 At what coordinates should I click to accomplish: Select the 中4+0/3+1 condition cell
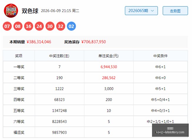click(x=161, y=111)
